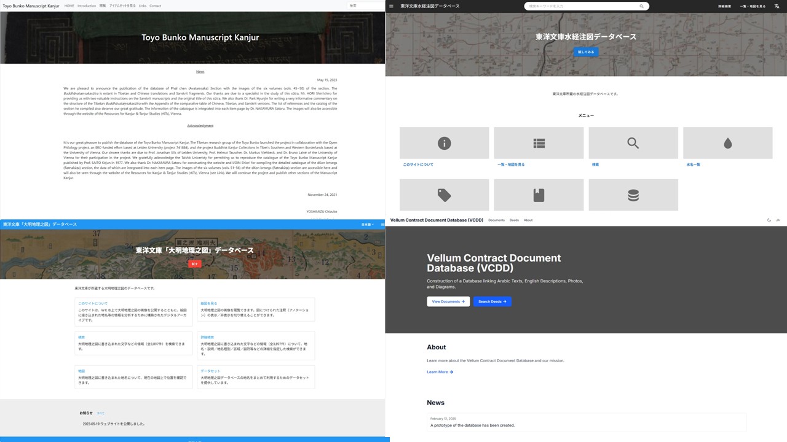Open the magnifying glass 検索 tile
The image size is (787, 442).
coord(633,143)
